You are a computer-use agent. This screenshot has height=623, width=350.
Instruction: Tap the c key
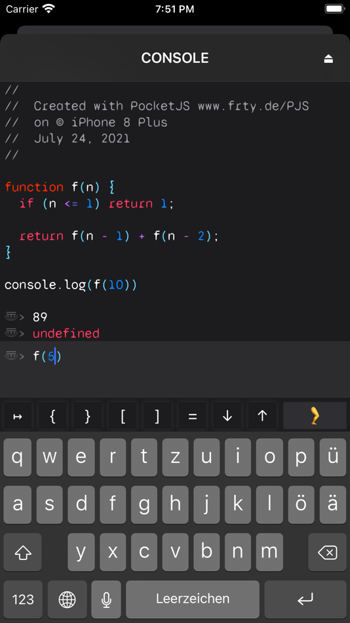click(x=144, y=552)
